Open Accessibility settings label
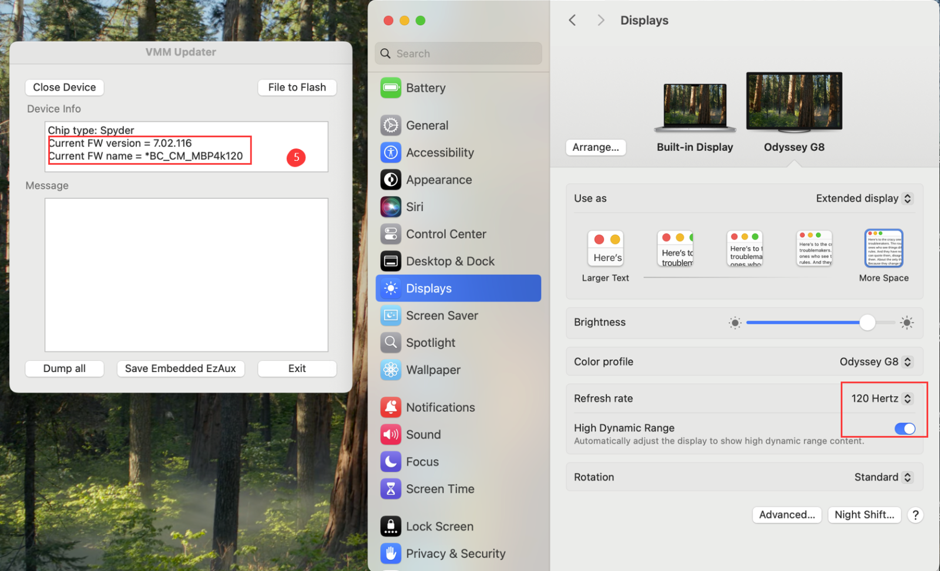Screen dimensions: 940x571 440,153
